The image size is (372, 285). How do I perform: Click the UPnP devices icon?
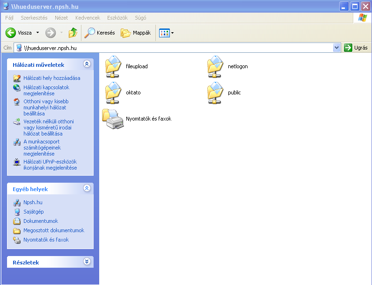(16, 162)
